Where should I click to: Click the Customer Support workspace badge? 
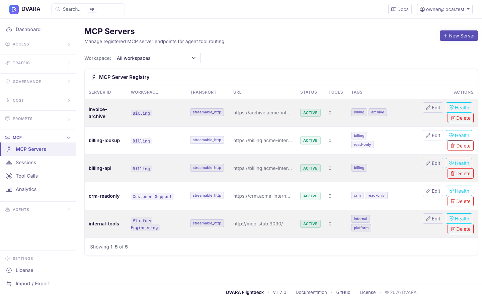click(152, 197)
